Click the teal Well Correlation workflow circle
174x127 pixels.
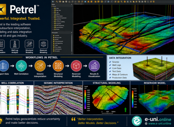click(21, 66)
